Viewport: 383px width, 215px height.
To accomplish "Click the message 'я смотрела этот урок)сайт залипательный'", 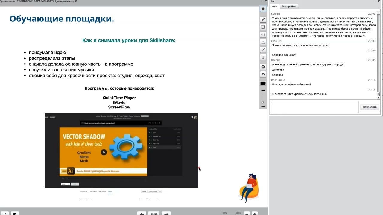I will [x=300, y=94].
